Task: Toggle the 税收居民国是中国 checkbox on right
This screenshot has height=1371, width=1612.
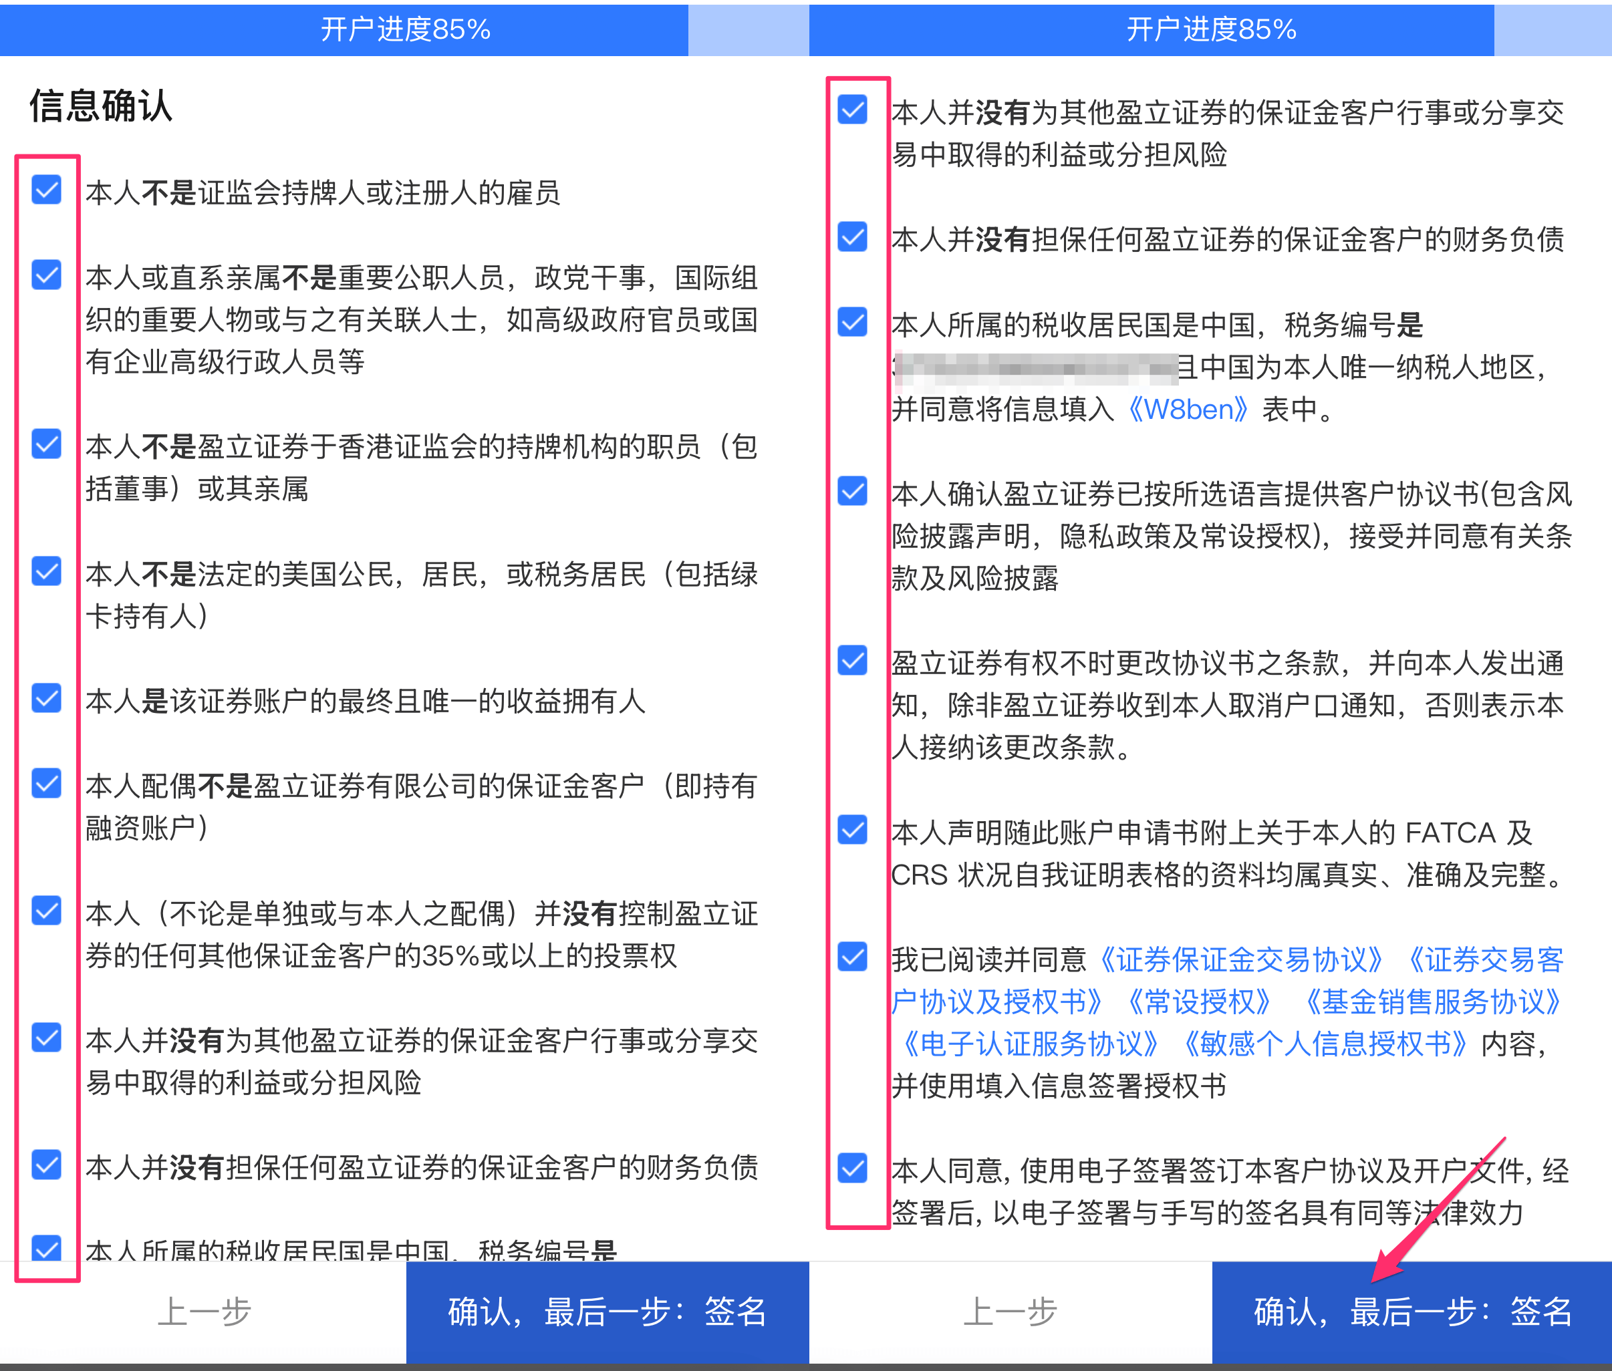Action: (853, 321)
